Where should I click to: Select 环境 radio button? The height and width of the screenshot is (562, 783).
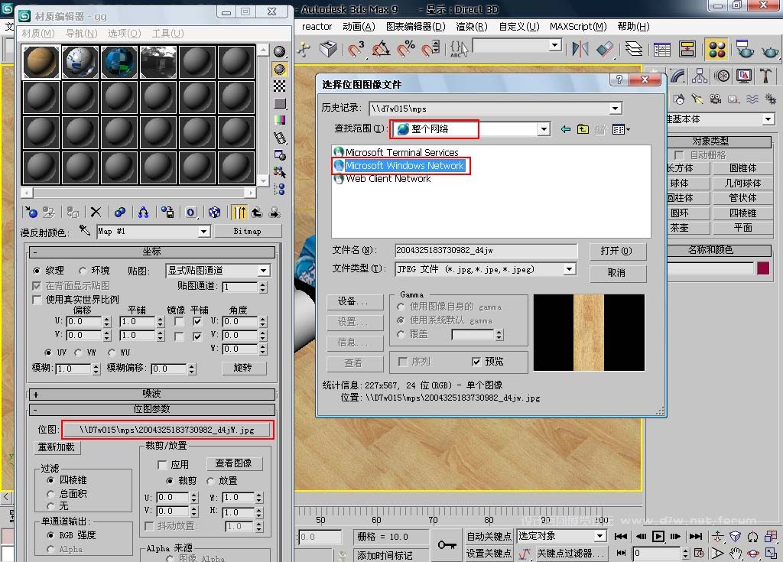(x=83, y=271)
